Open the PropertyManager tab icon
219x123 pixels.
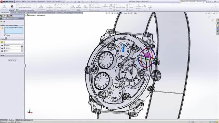(4, 16)
